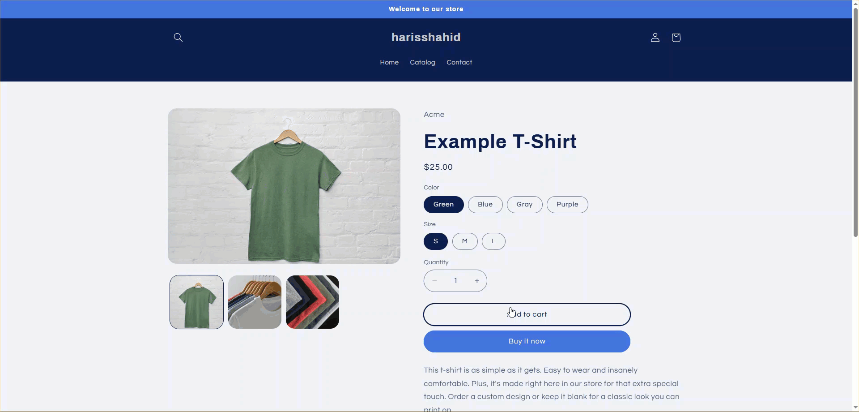Choose size M
The image size is (859, 412).
pyautogui.click(x=465, y=241)
